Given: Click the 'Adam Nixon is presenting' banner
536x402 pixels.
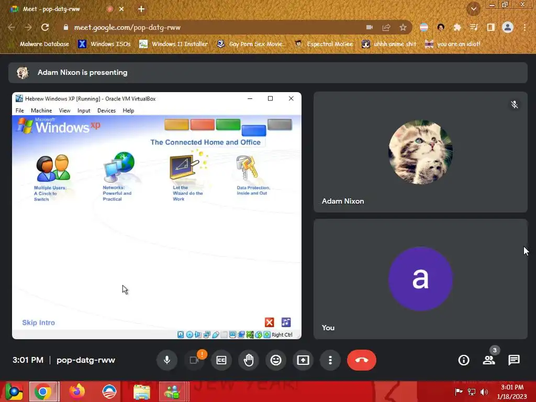Looking at the screenshot, I should tap(267, 72).
